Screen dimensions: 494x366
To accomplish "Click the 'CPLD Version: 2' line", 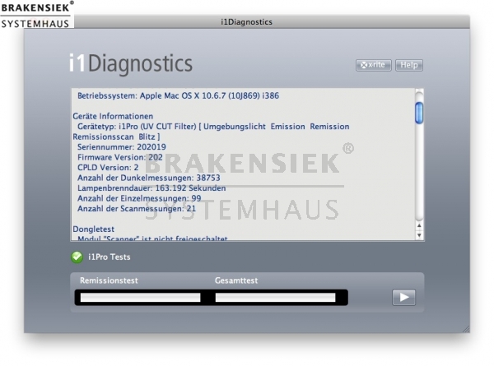I will pos(108,168).
